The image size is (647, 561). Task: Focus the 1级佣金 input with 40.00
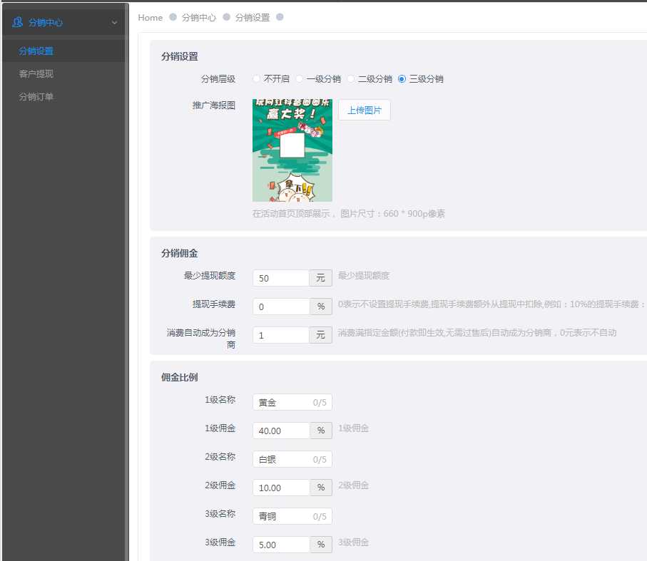[281, 431]
